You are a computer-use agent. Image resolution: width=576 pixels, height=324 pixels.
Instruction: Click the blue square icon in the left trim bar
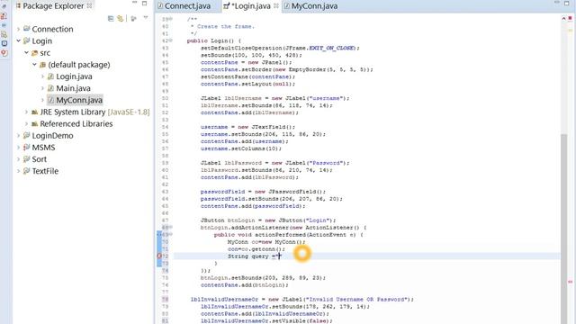pos(4,43)
